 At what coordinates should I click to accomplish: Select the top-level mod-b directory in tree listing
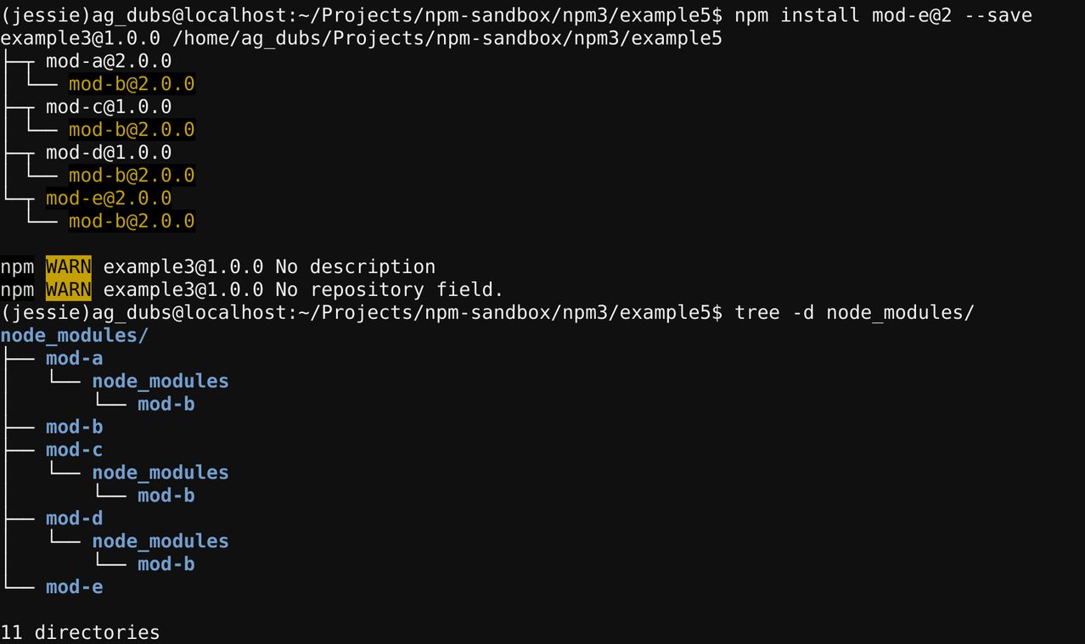(75, 427)
